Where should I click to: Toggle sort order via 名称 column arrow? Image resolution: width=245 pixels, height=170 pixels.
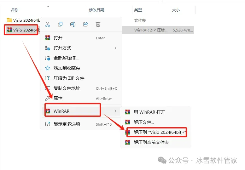48,7
